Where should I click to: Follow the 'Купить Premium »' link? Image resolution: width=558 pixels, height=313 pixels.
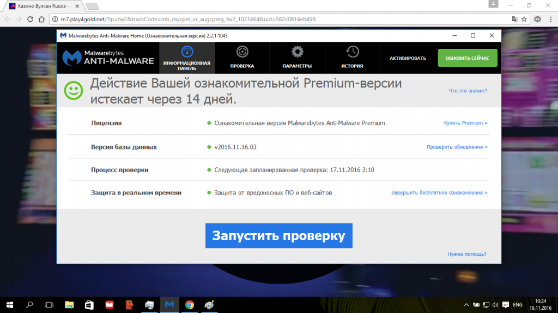tap(465, 123)
